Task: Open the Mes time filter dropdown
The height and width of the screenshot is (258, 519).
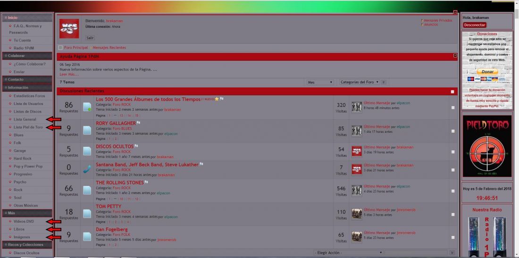Action: [x=320, y=82]
